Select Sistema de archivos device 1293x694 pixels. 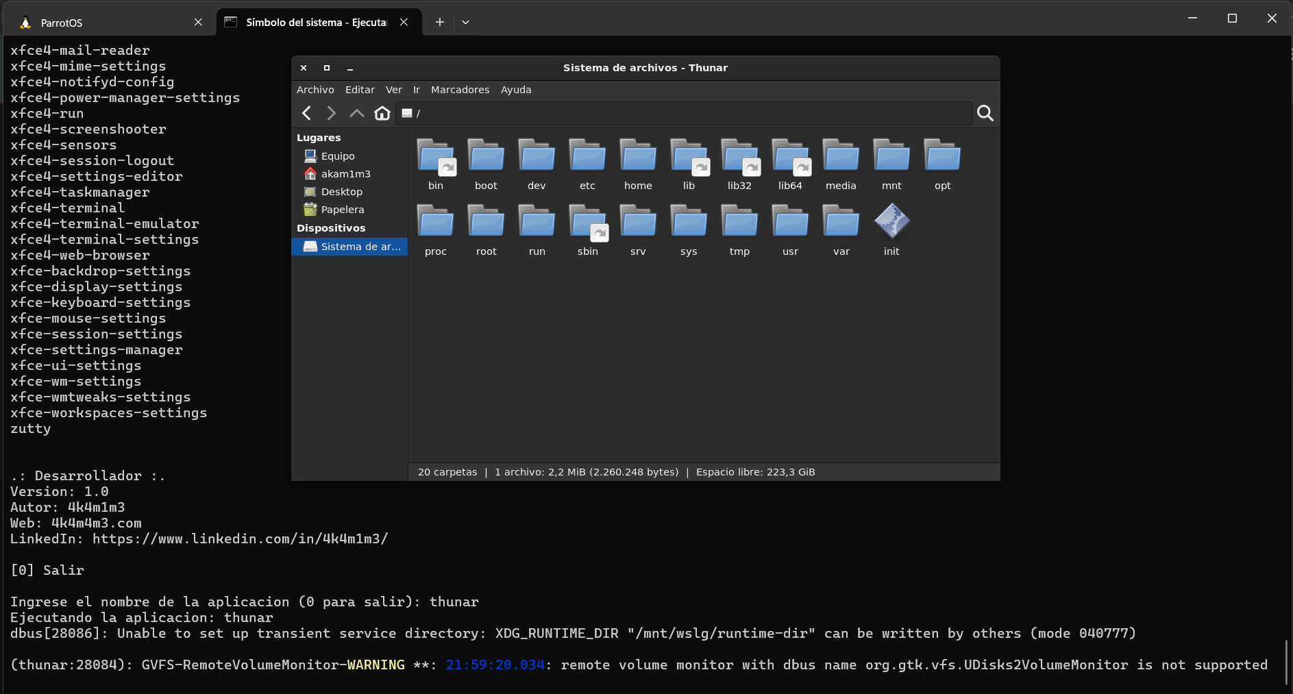(x=349, y=247)
